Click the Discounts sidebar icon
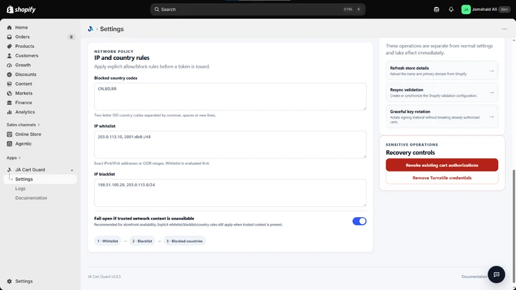This screenshot has width=516, height=290. [x=9, y=75]
